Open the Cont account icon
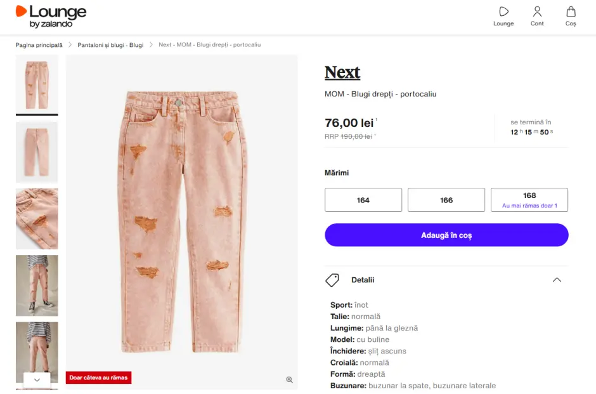Screen dimensions: 596x394 537,12
